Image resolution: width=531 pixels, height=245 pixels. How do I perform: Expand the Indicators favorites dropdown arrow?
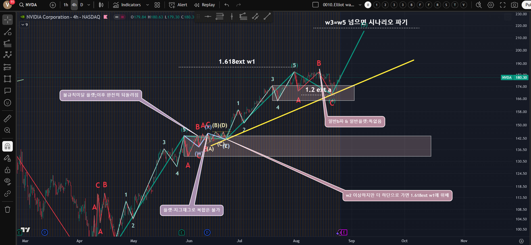(x=147, y=5)
